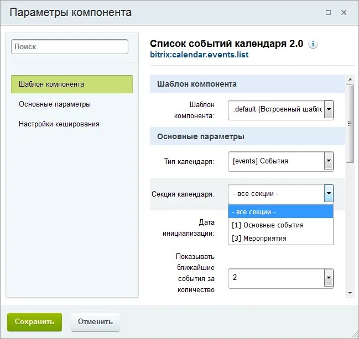Click the component info icon
The image size is (359, 339).
point(313,44)
